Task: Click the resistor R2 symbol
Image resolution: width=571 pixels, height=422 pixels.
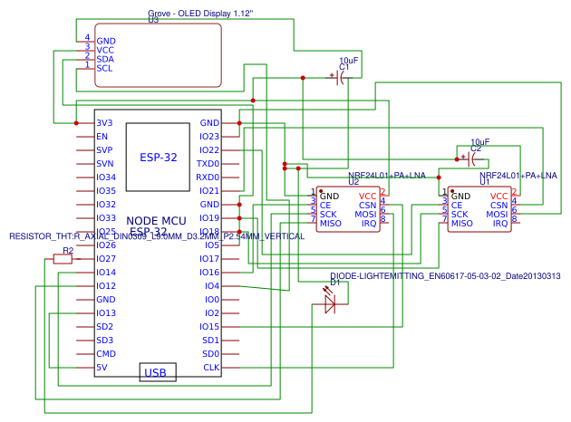Action: (63, 259)
